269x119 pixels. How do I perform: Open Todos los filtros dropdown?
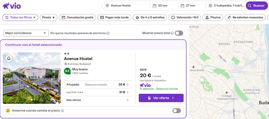tap(20, 17)
